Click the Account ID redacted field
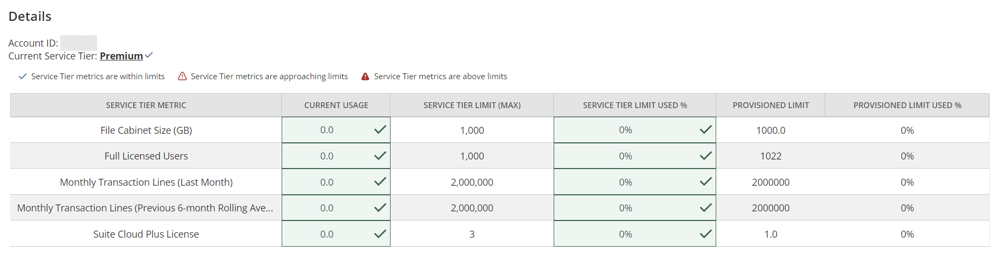The height and width of the screenshot is (259, 1000). point(78,43)
